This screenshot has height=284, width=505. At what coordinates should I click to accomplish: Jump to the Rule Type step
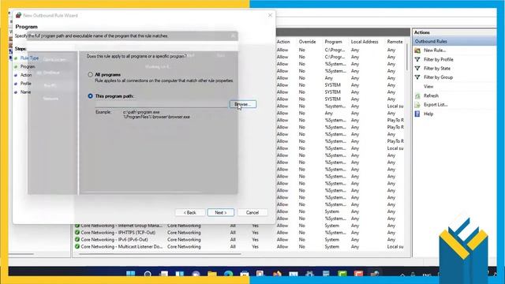coord(29,58)
